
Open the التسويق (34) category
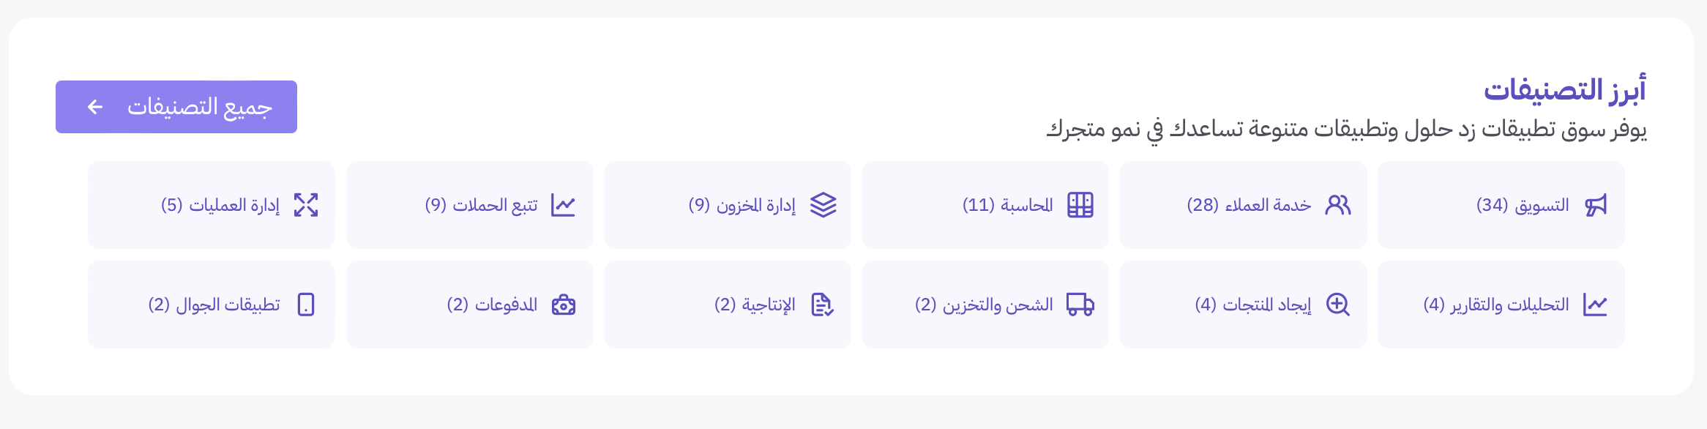click(1501, 205)
